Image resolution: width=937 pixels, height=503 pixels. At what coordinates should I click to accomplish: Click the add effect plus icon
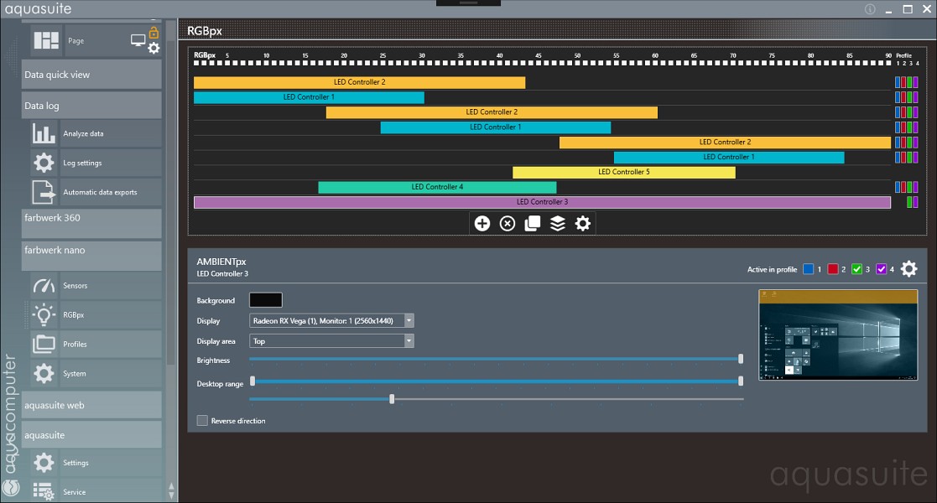tap(482, 223)
